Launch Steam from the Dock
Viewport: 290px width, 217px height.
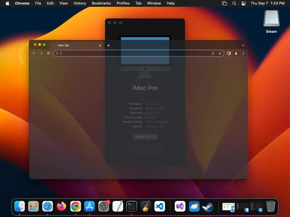[x=208, y=206]
